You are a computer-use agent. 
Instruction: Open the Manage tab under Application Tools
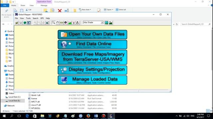click(x=44, y=5)
